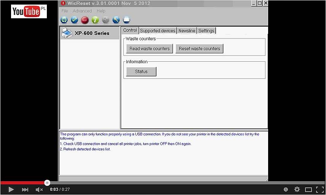326x195 pixels.
Task: Open YouTube player settings gear
Action: click(x=297, y=189)
